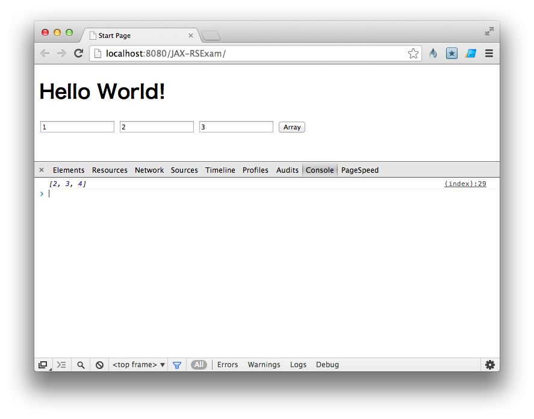Click the browser reload page icon
Image resolution: width=534 pixels, height=419 pixels.
(x=78, y=54)
